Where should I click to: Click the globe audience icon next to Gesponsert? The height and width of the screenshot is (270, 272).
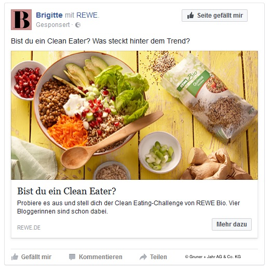[78, 25]
